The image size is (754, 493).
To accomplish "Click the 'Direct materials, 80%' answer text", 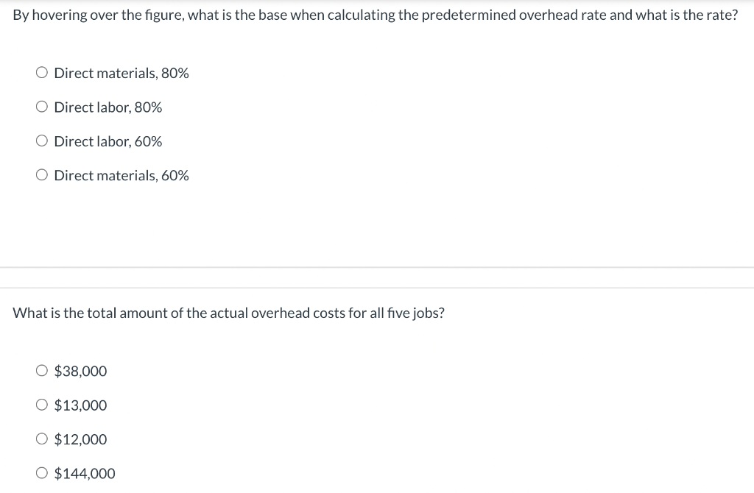I will pyautogui.click(x=121, y=73).
